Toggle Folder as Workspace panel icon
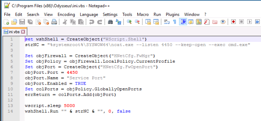261x121 pixels. click(215, 22)
